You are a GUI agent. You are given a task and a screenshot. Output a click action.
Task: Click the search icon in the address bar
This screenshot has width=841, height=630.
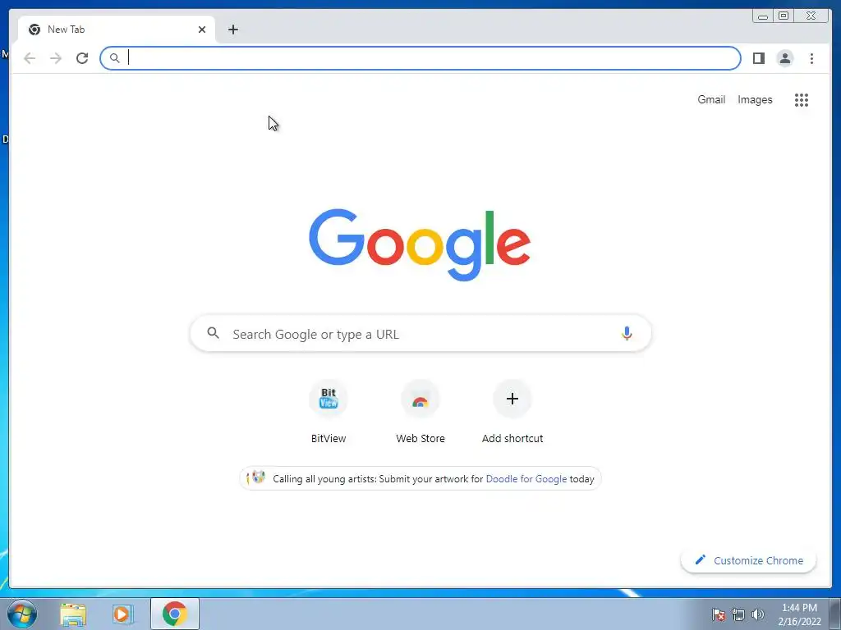point(114,58)
